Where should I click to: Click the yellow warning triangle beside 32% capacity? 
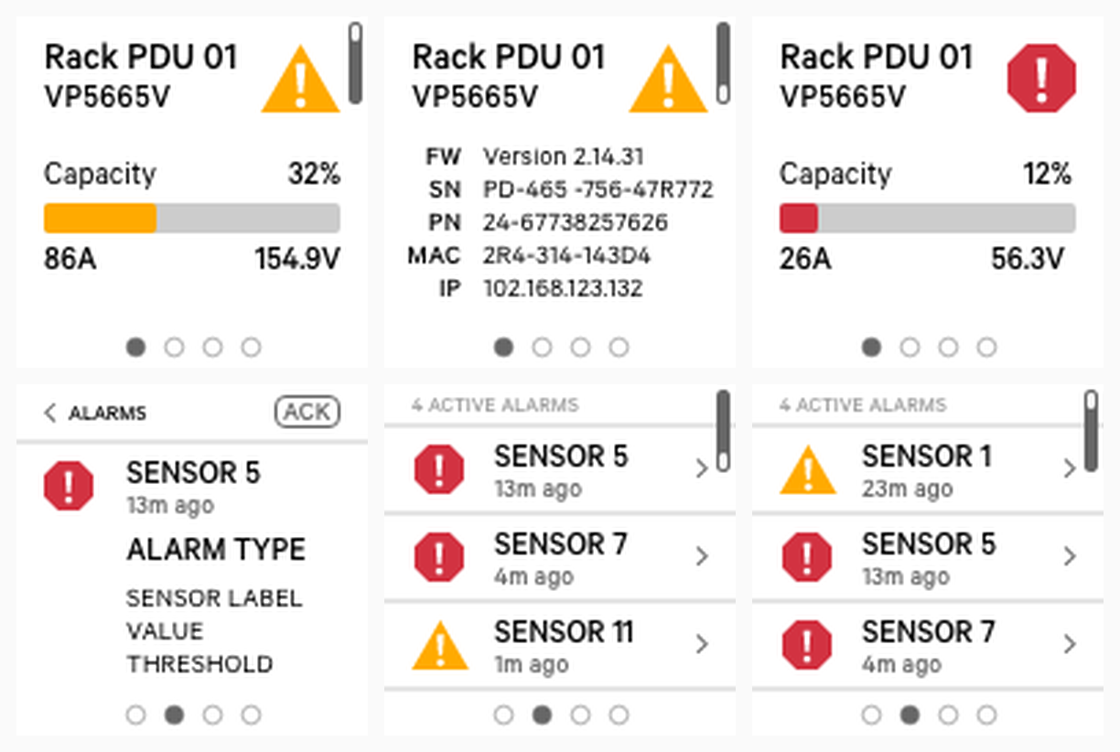[x=301, y=81]
